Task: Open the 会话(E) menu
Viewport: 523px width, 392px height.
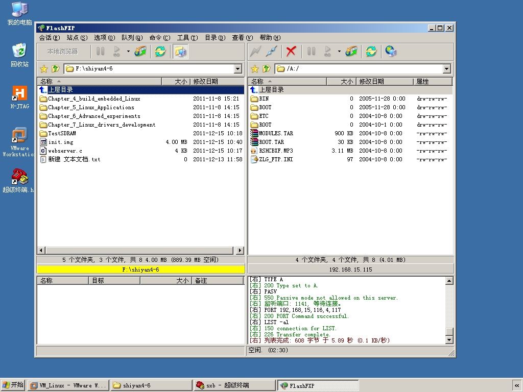Action: pyautogui.click(x=50, y=38)
